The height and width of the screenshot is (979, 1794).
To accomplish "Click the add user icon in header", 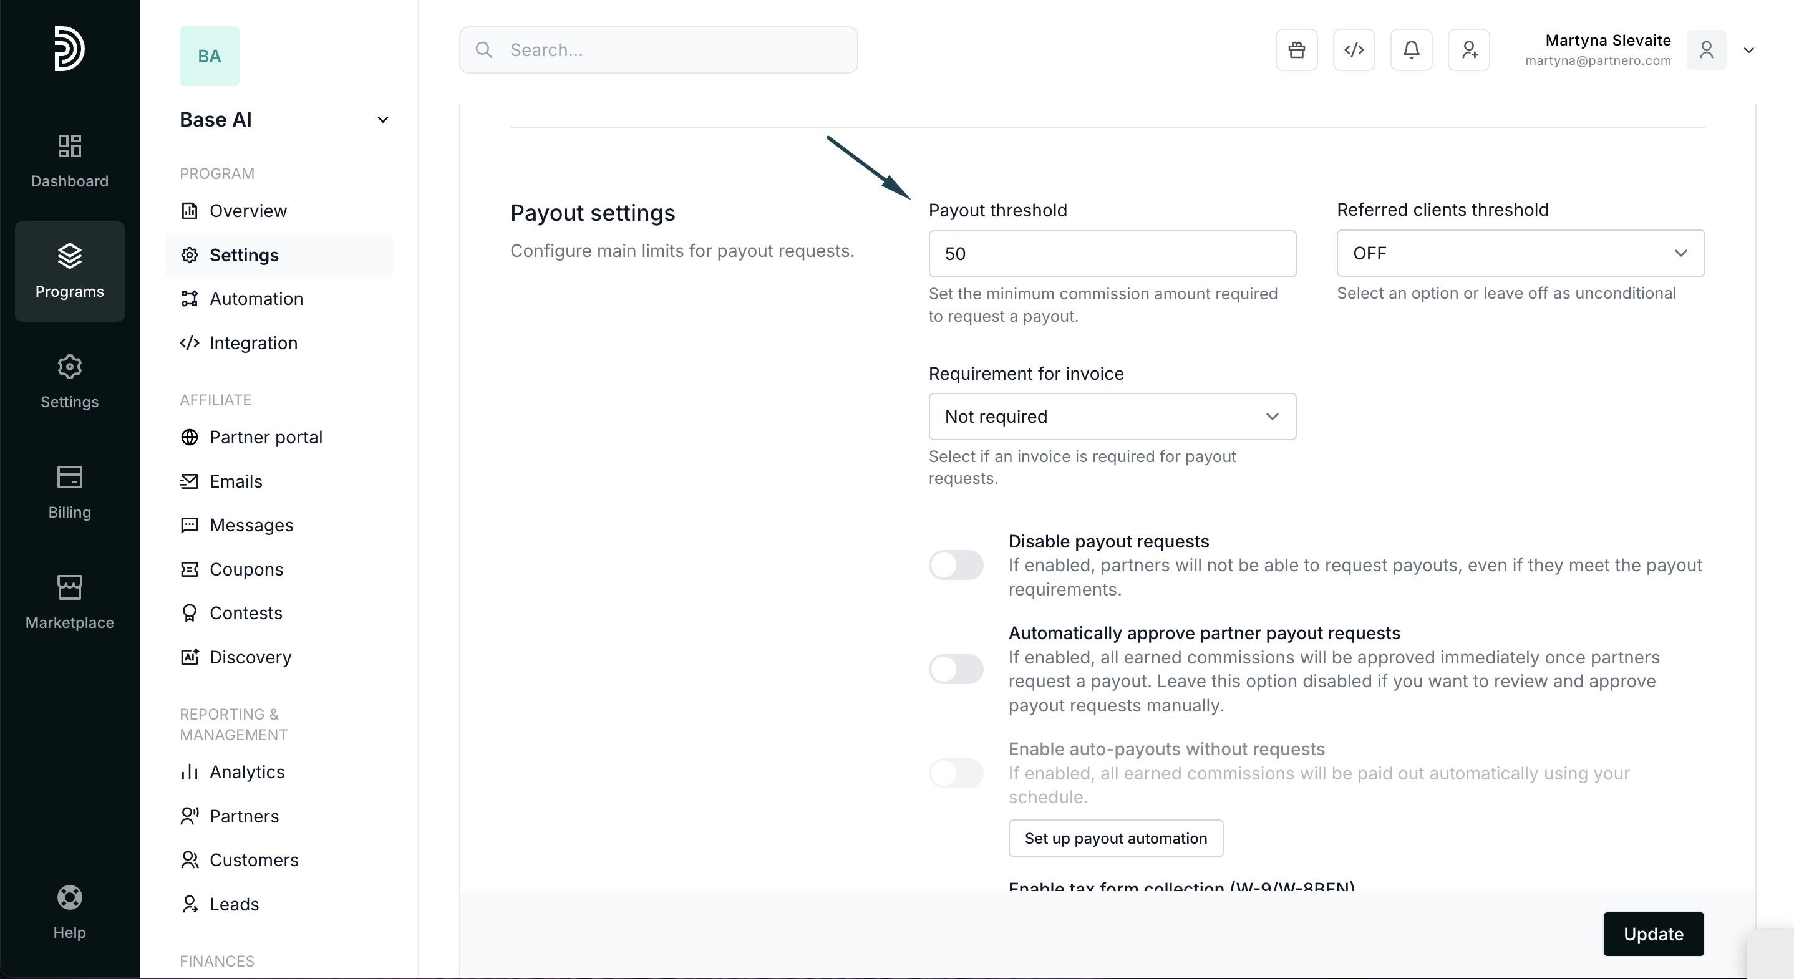I will (1468, 50).
